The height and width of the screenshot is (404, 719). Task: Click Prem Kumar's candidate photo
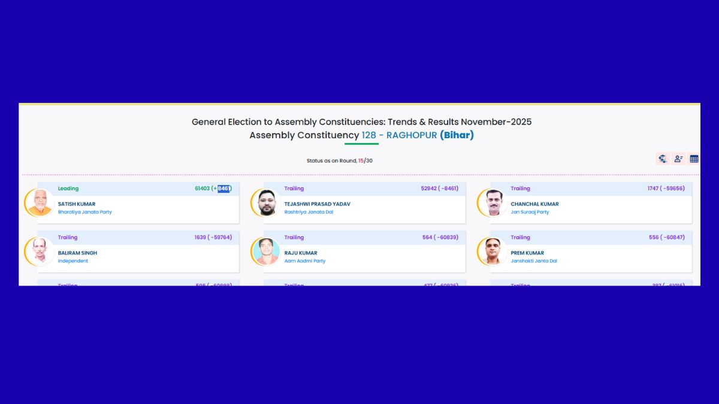click(x=493, y=251)
